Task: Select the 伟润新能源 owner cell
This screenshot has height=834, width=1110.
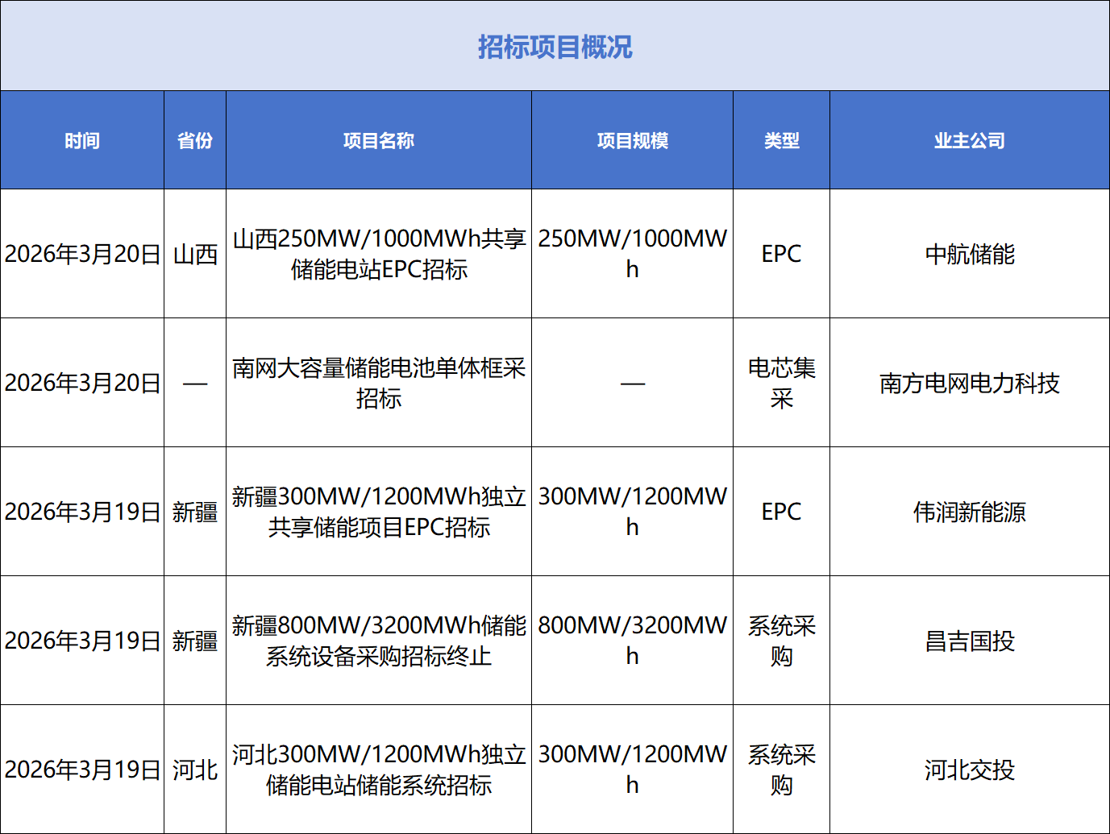Action: 970,512
